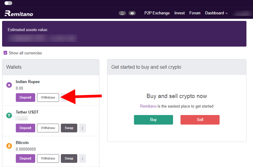Open the notifications bell icon
This screenshot has width=253, height=167.
click(122, 13)
